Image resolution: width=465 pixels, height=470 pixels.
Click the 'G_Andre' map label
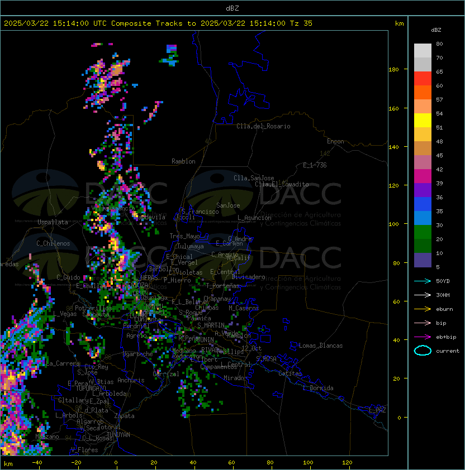click(x=240, y=239)
